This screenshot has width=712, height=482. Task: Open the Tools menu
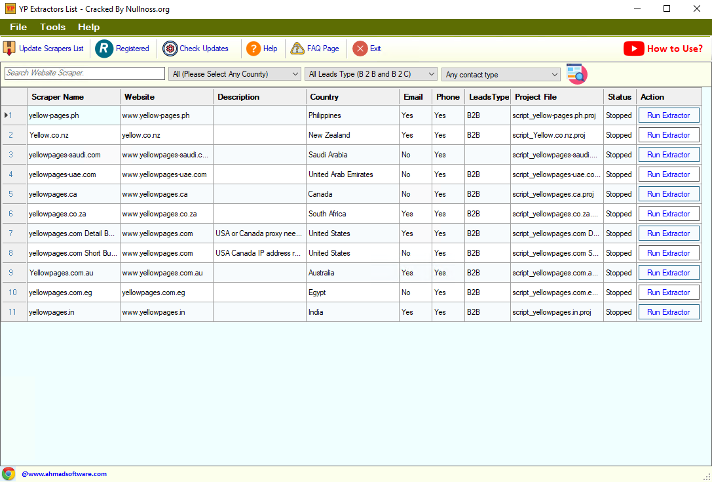point(52,28)
